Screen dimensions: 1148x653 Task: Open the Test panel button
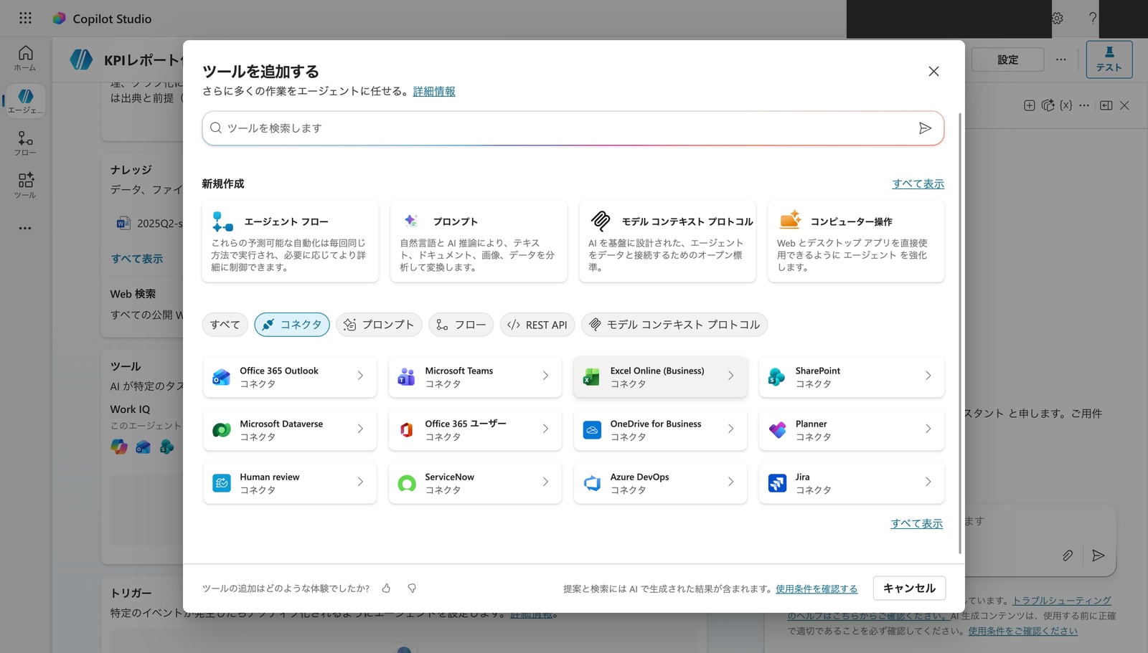pyautogui.click(x=1109, y=59)
